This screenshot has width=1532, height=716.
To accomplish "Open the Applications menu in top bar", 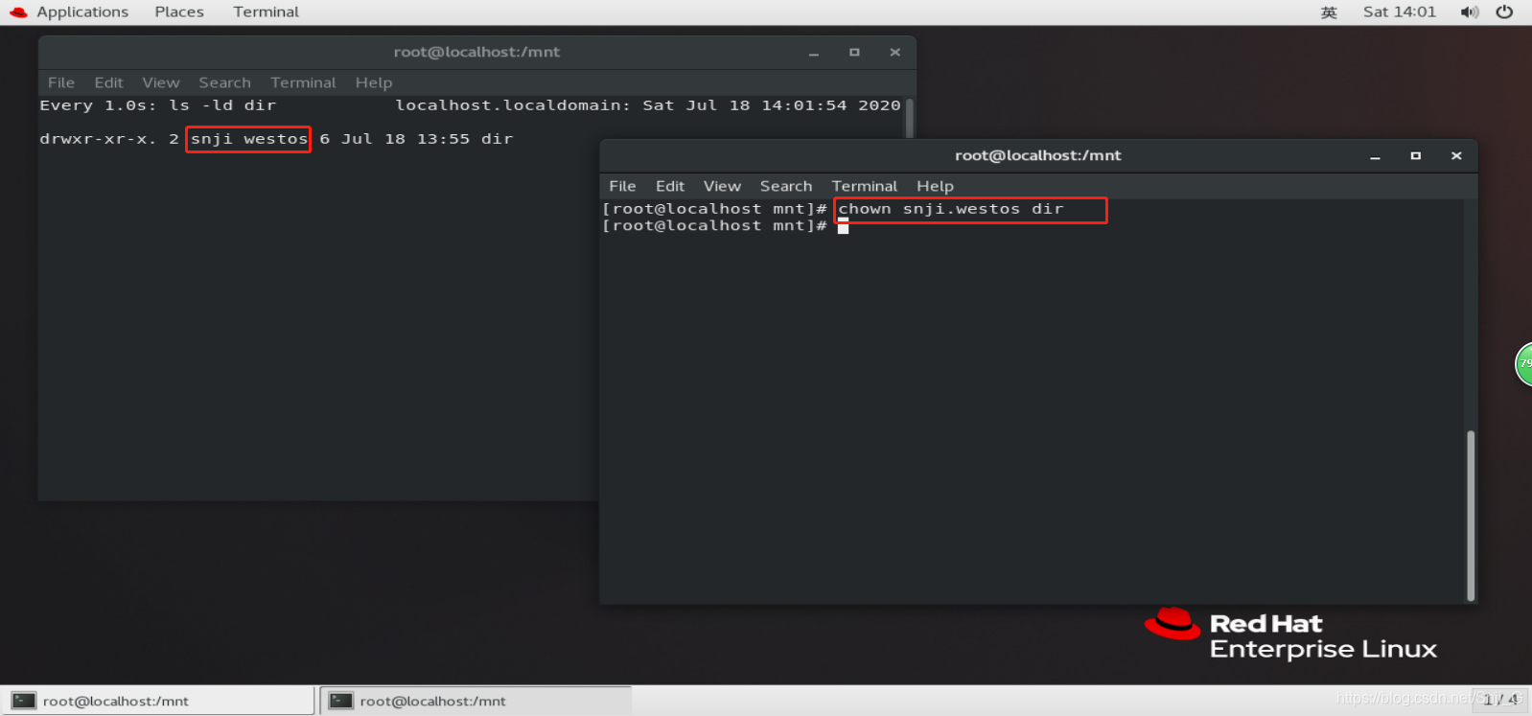I will coord(82,12).
